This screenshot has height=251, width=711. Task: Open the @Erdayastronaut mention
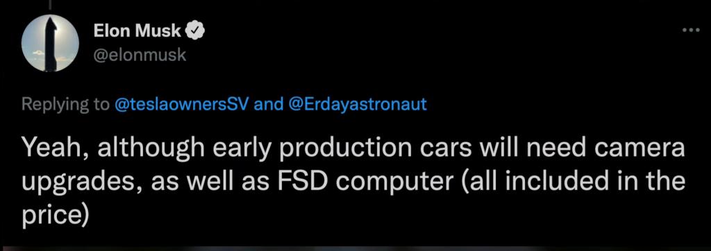(356, 105)
